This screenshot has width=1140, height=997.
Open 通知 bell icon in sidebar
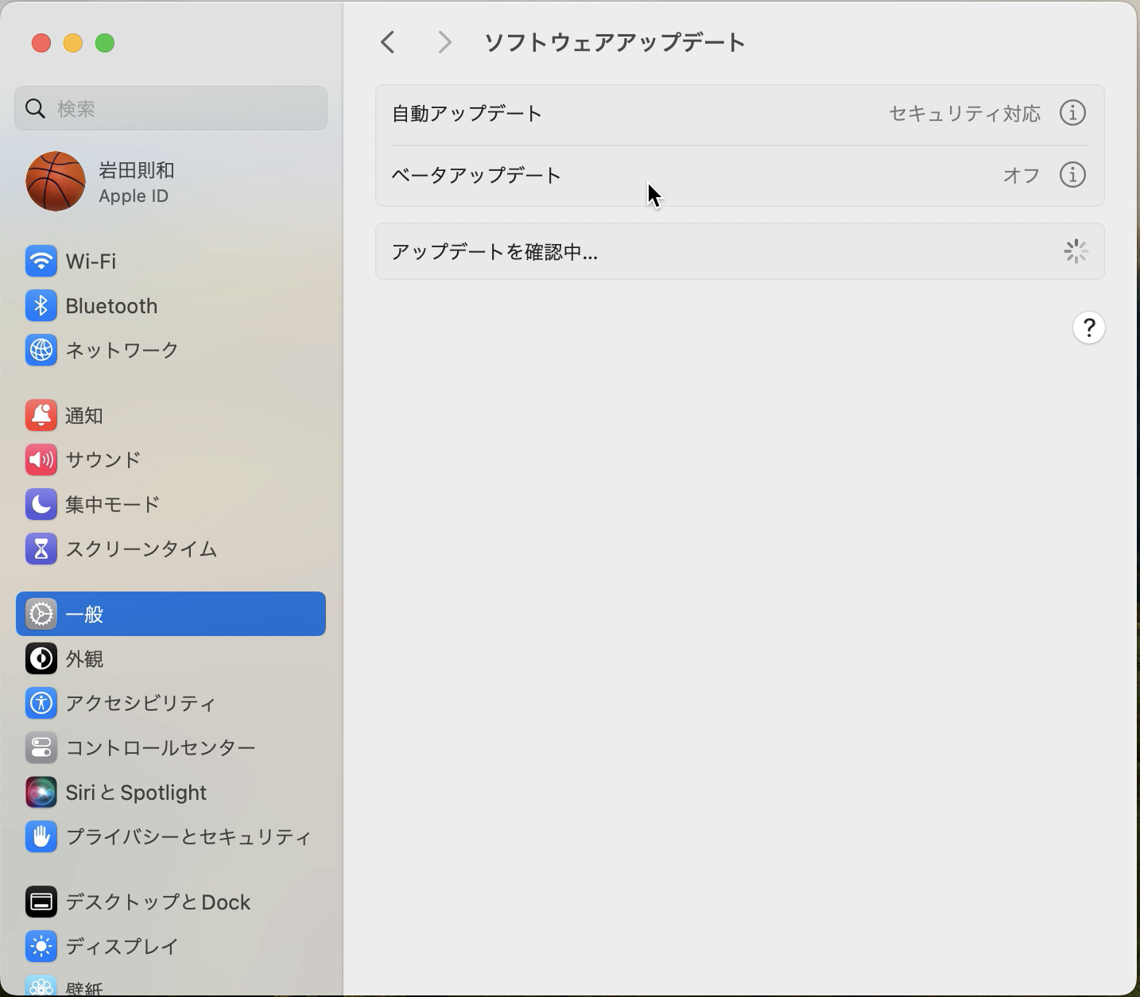point(41,415)
